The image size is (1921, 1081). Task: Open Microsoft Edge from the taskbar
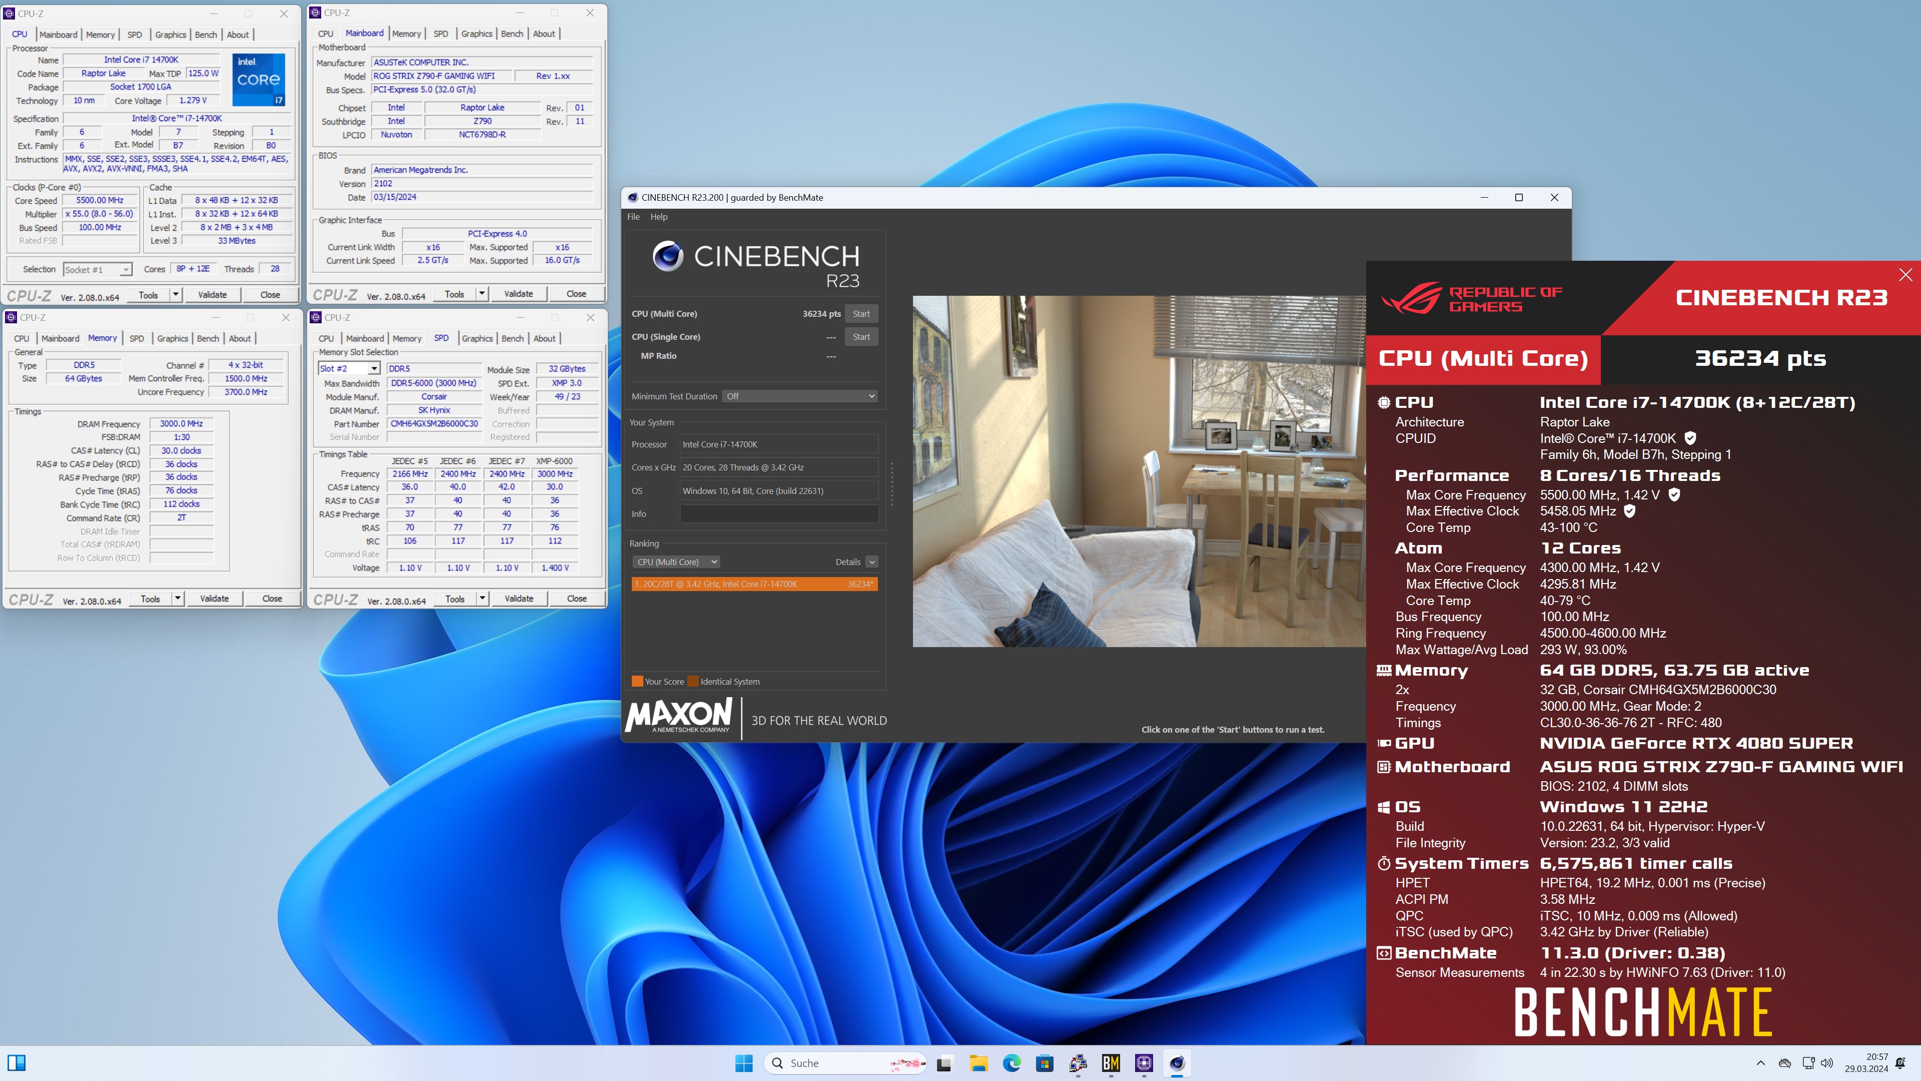(1012, 1063)
